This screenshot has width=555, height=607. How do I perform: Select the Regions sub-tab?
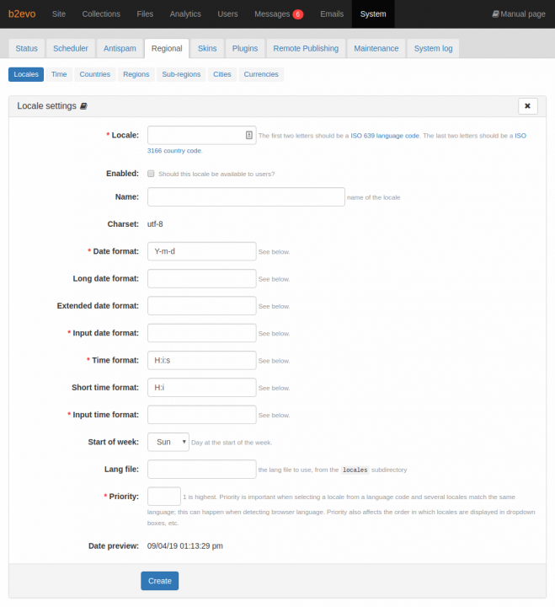(136, 74)
